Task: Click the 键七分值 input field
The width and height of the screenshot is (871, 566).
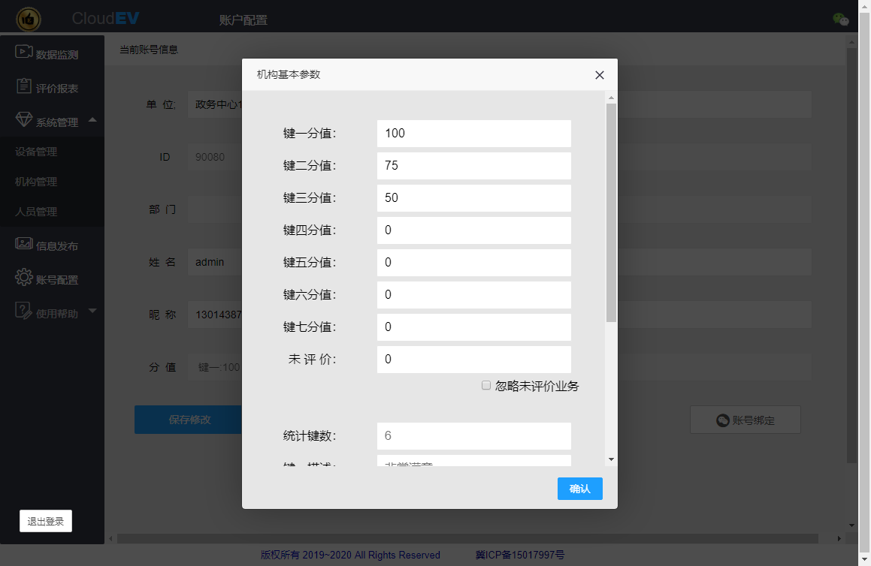Action: [474, 327]
